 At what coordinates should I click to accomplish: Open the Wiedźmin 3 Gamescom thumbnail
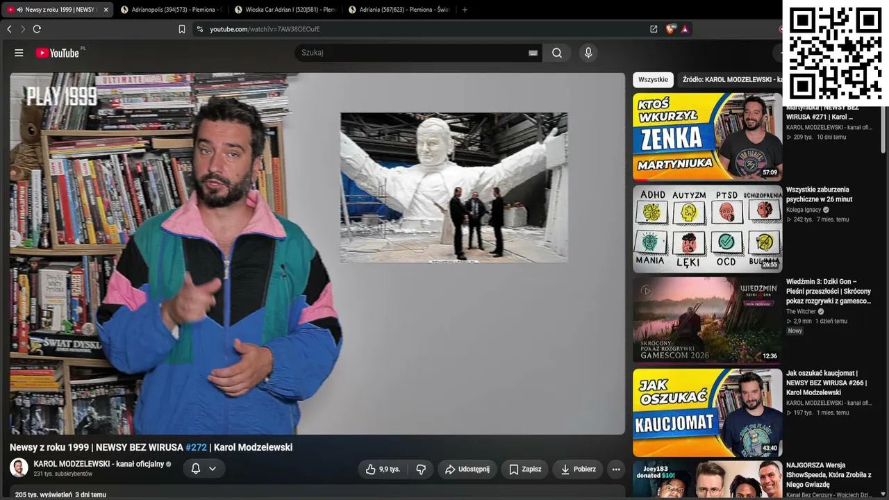(x=707, y=320)
